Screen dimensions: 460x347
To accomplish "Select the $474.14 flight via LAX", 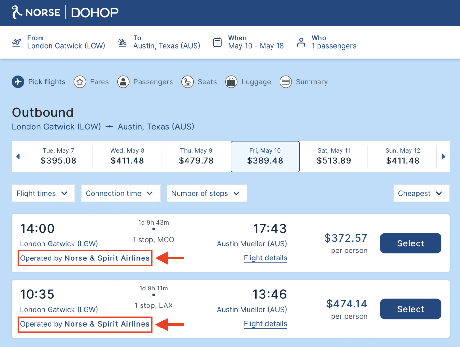I will coord(410,309).
